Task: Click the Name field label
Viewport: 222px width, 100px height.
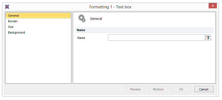Action: click(81, 38)
